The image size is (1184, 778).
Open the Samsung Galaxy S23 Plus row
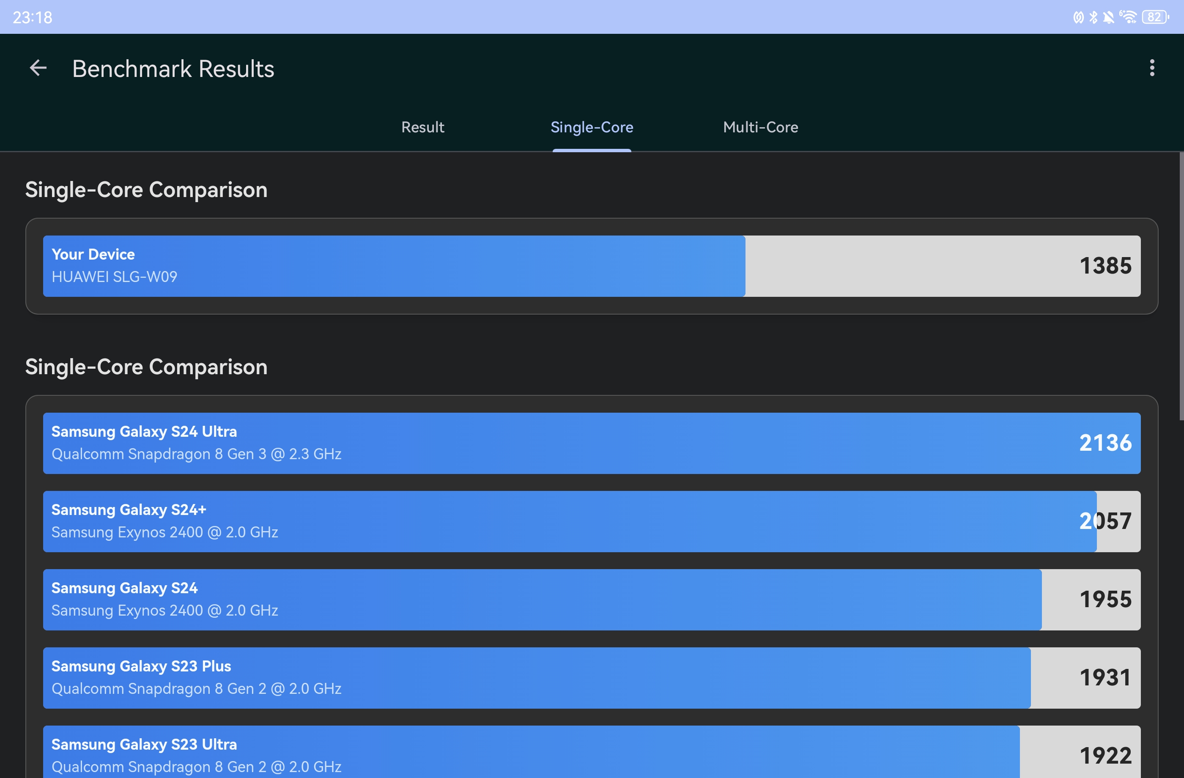click(x=592, y=677)
